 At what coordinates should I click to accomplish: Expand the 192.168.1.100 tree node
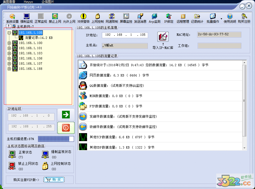pos(9,43)
